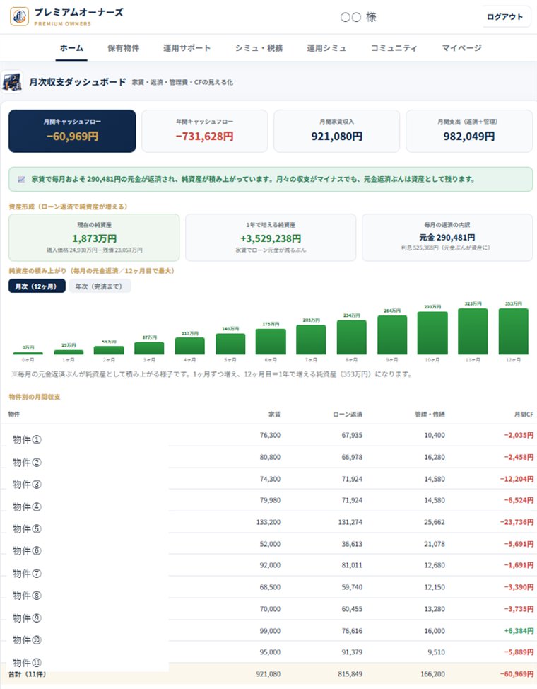The image size is (537, 689).
Task: Click the 月間CF column header
Action: pos(524,415)
